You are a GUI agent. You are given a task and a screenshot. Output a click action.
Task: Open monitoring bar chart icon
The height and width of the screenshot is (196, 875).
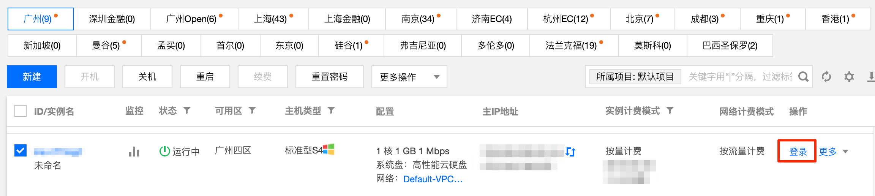(134, 152)
